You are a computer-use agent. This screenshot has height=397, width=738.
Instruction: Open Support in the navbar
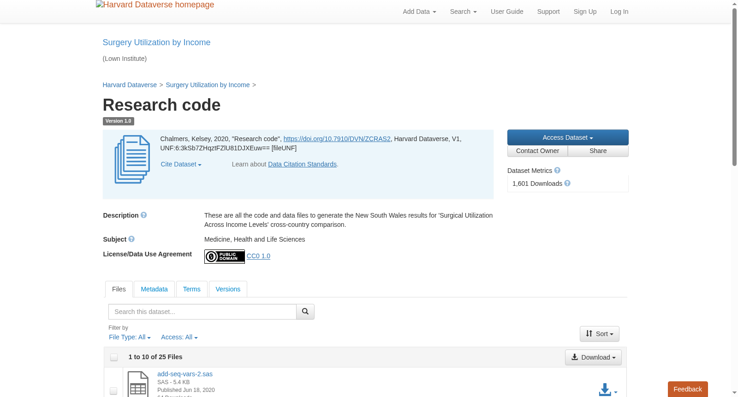click(x=548, y=12)
